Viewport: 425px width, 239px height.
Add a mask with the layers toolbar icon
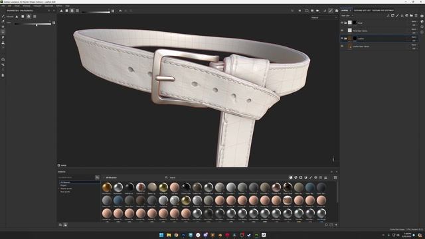pyautogui.click(x=392, y=16)
